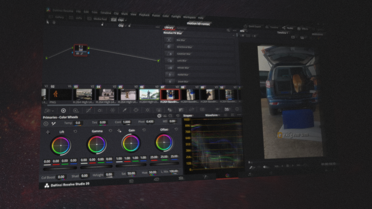Collapse the Resolve FX Blur category
This screenshot has width=372, height=209.
point(234,35)
